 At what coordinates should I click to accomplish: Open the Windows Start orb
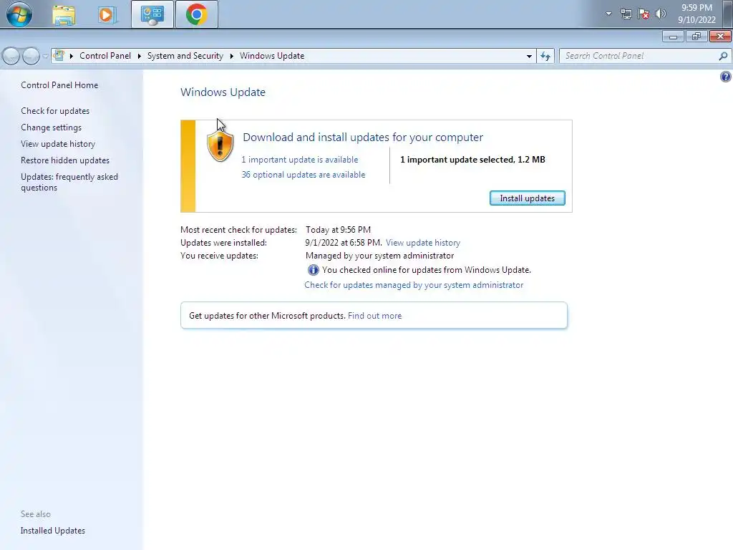(19, 14)
